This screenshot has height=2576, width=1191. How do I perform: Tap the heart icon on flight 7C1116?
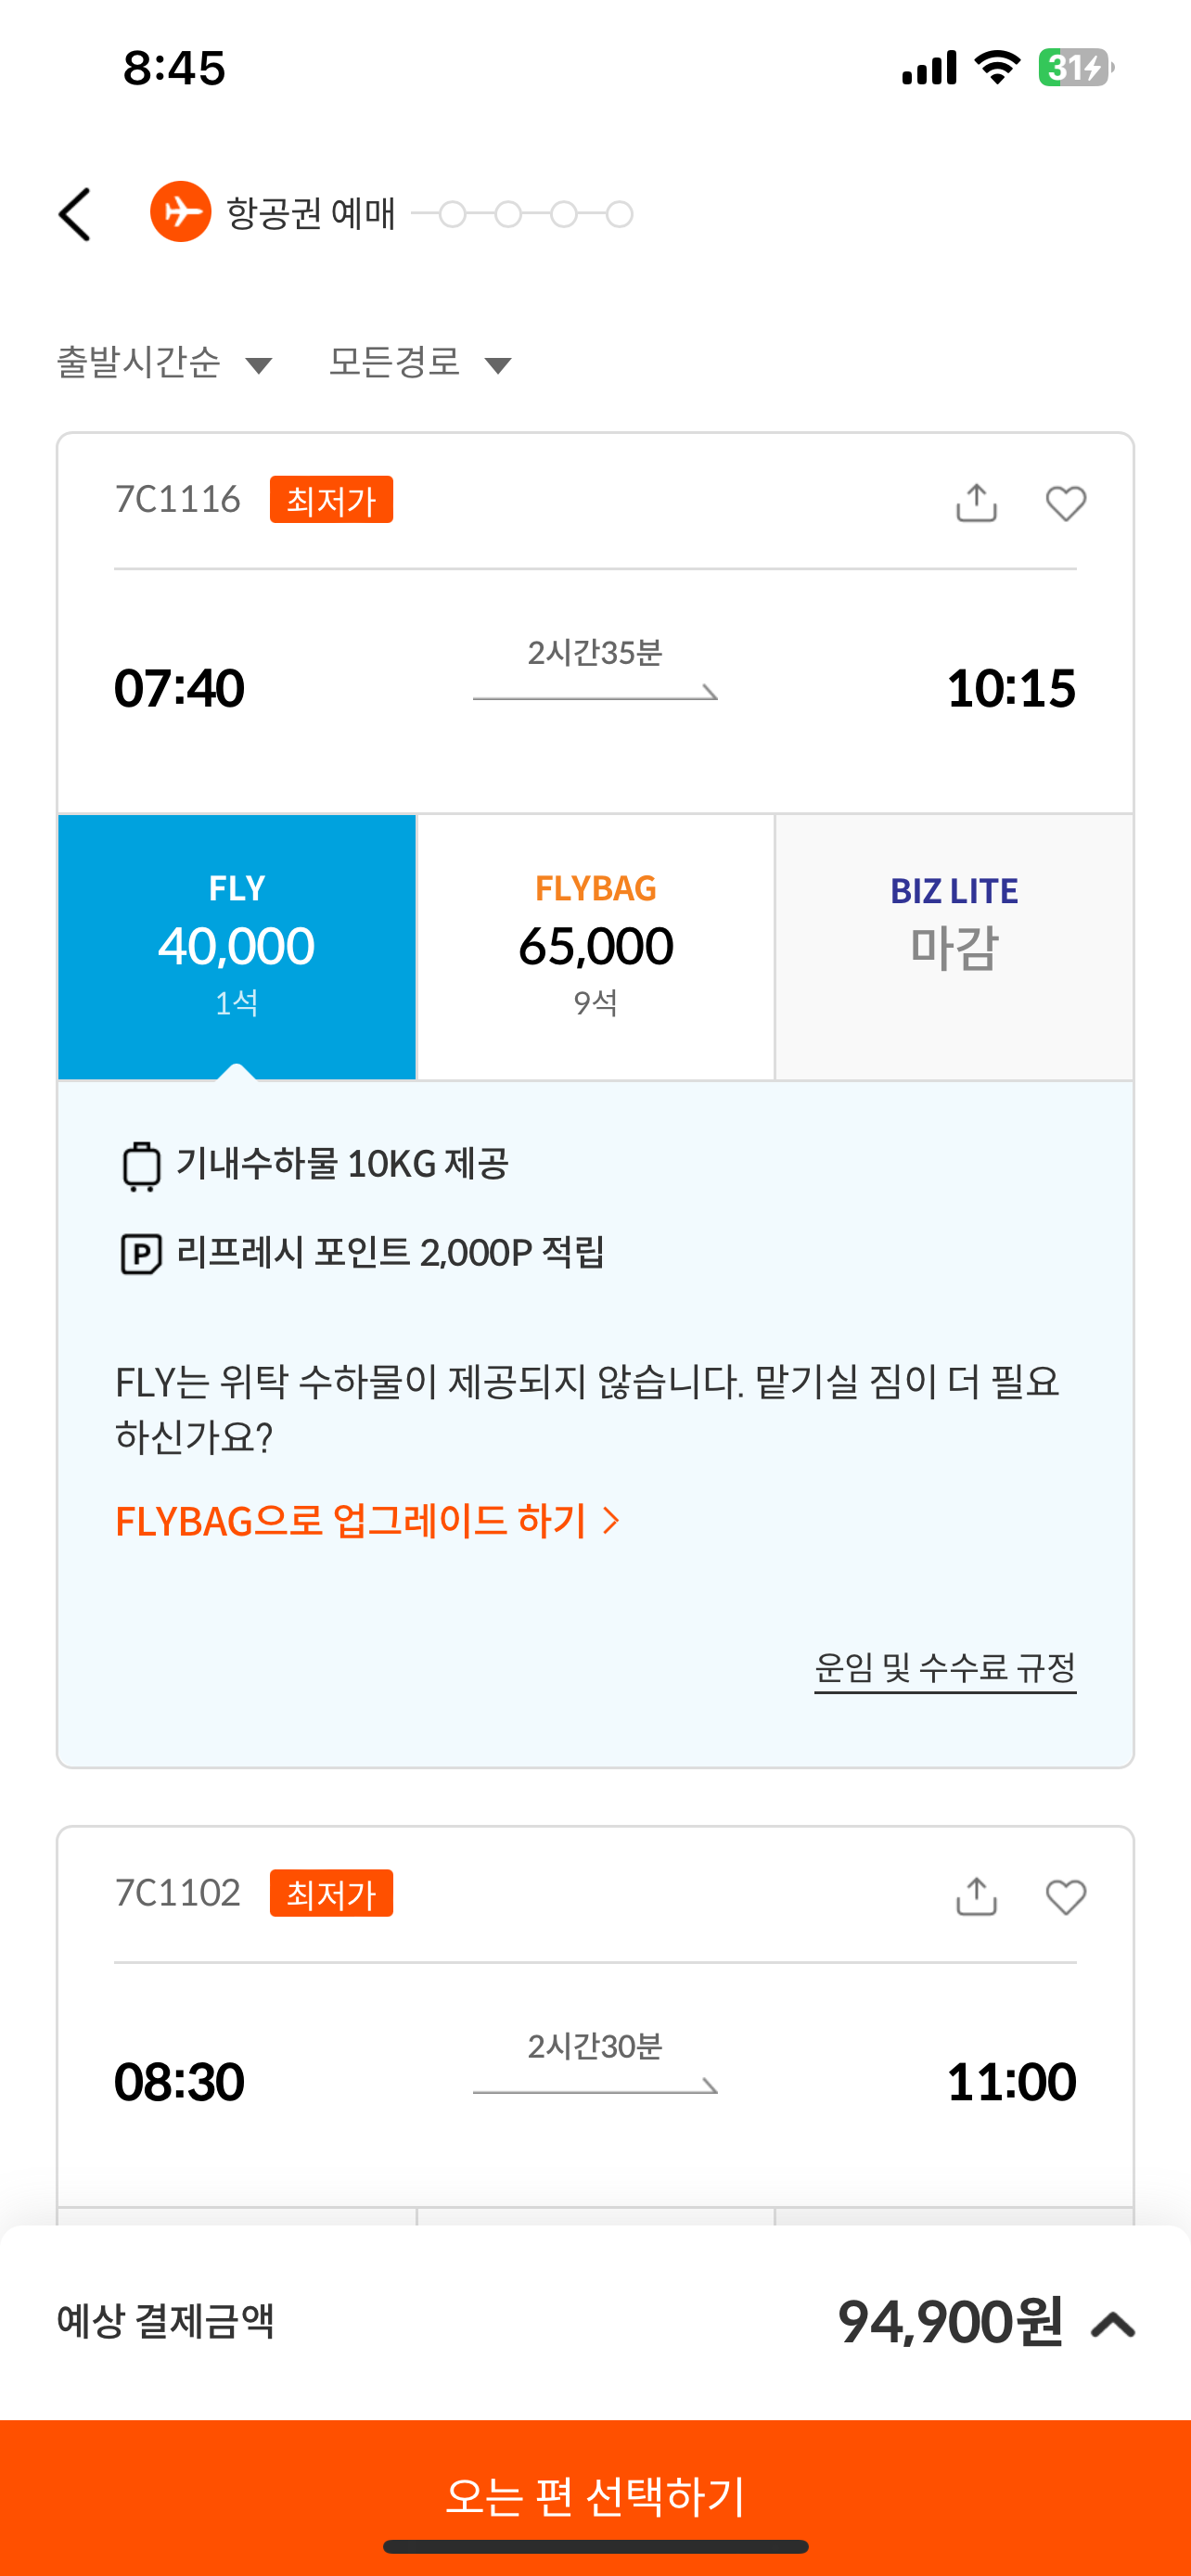pyautogui.click(x=1064, y=504)
